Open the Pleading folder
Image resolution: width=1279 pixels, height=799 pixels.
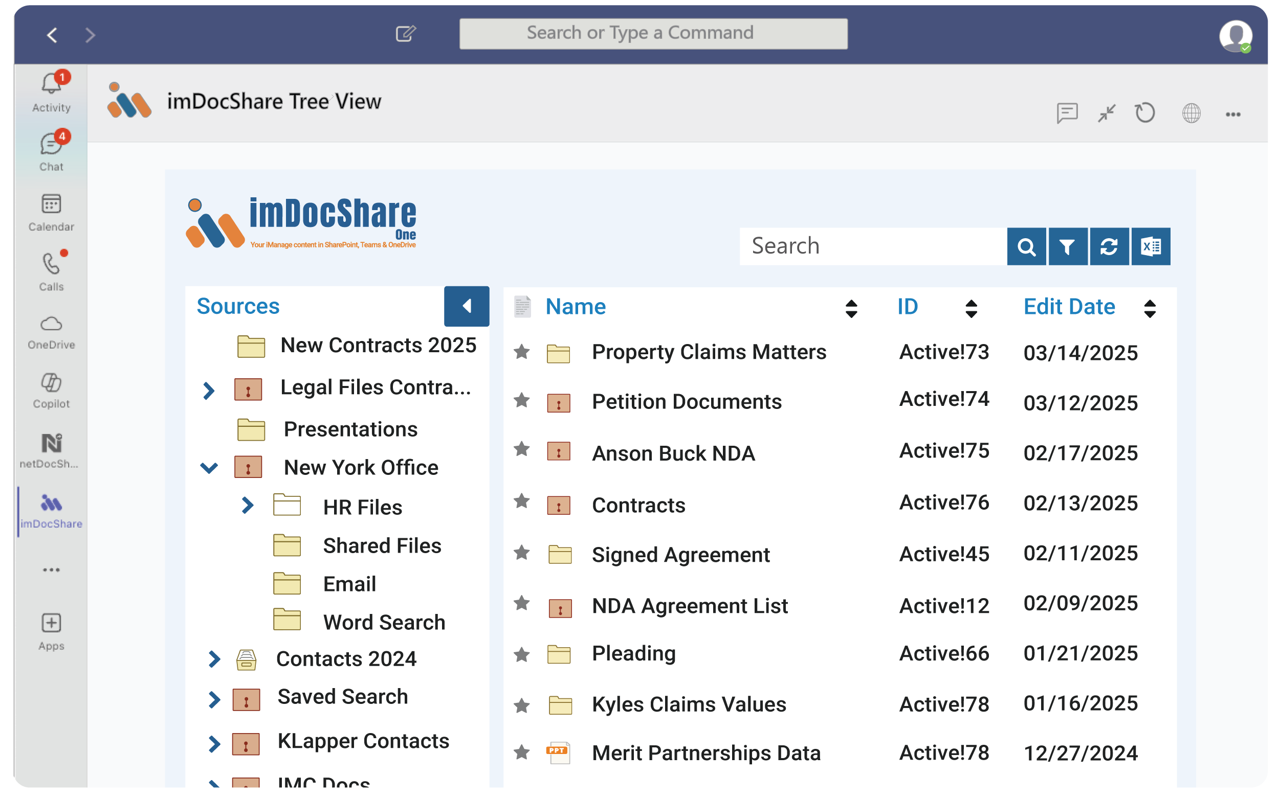(633, 654)
